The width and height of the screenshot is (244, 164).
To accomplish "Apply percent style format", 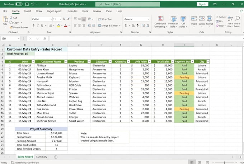I will pos(133,25).
